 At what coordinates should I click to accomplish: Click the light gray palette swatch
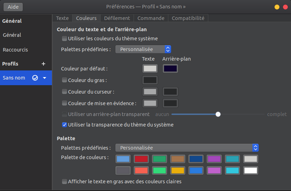(251, 159)
